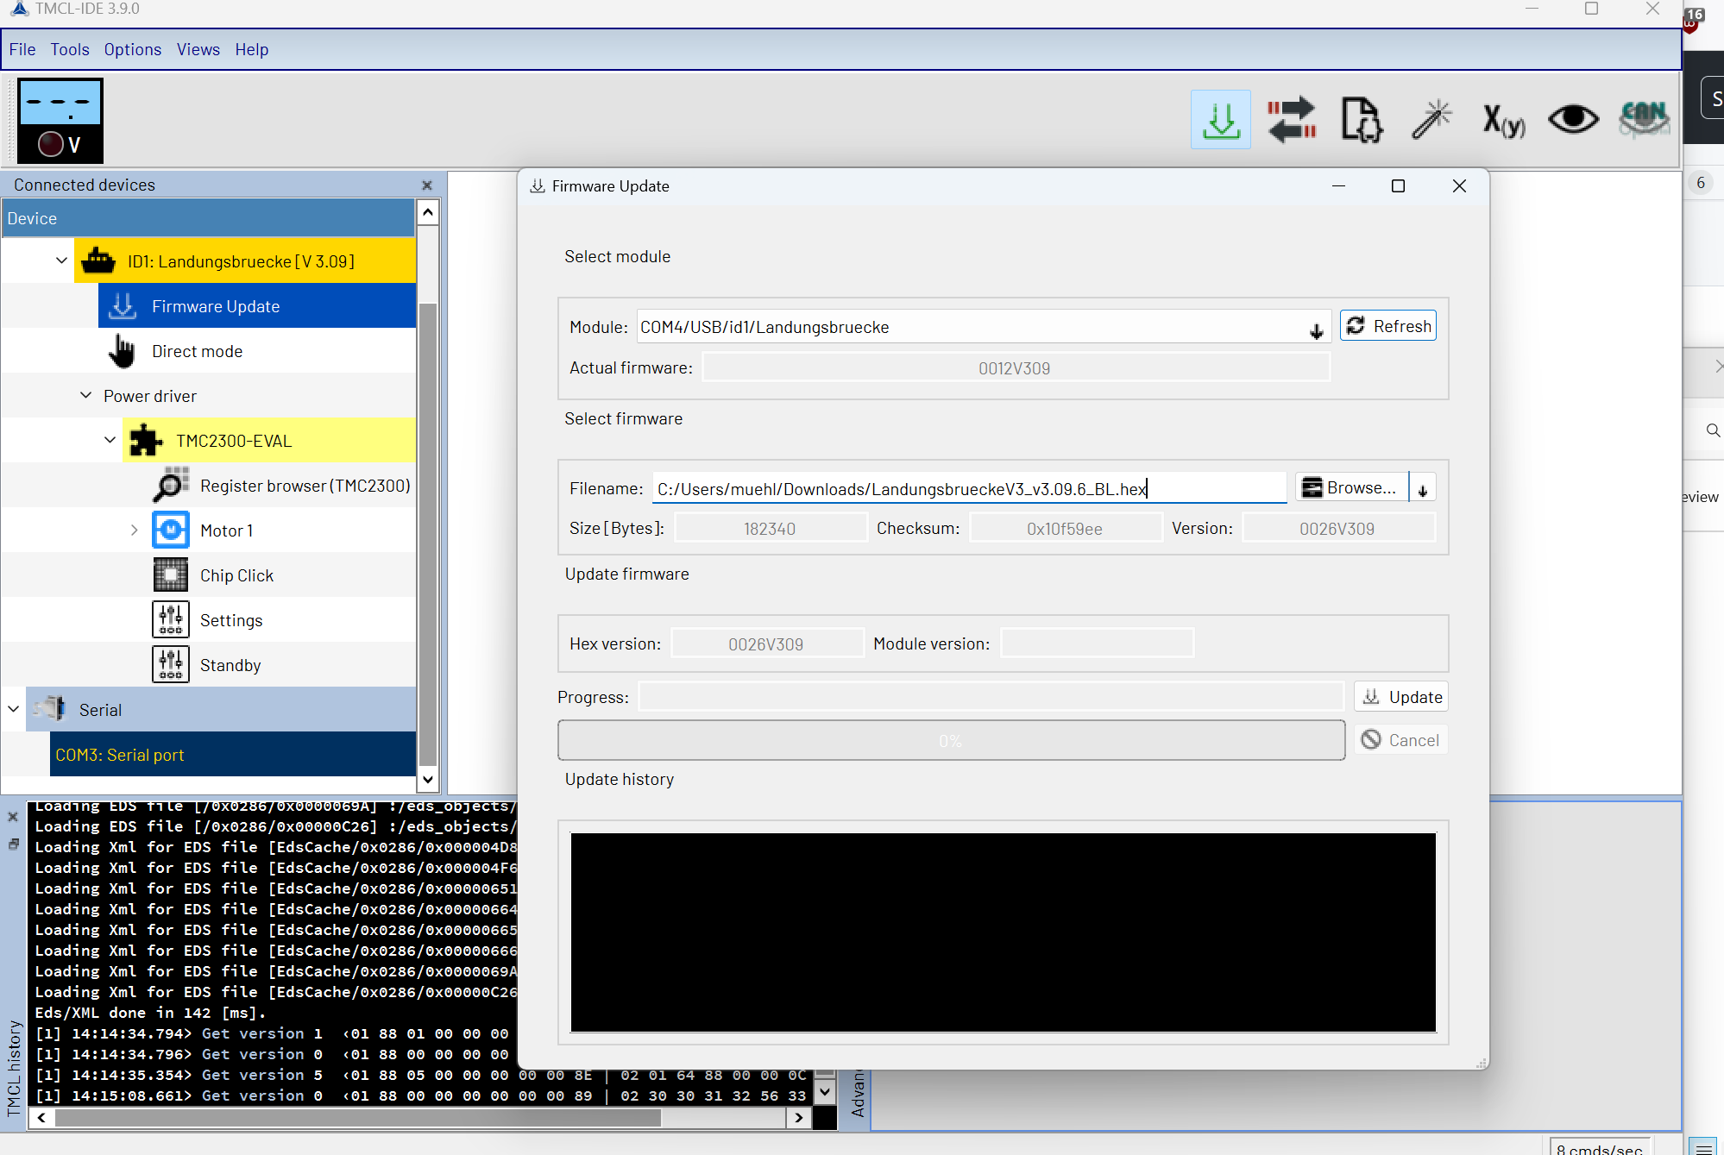
Task: Click the Actual firmware field 0012V309
Action: 1016,368
